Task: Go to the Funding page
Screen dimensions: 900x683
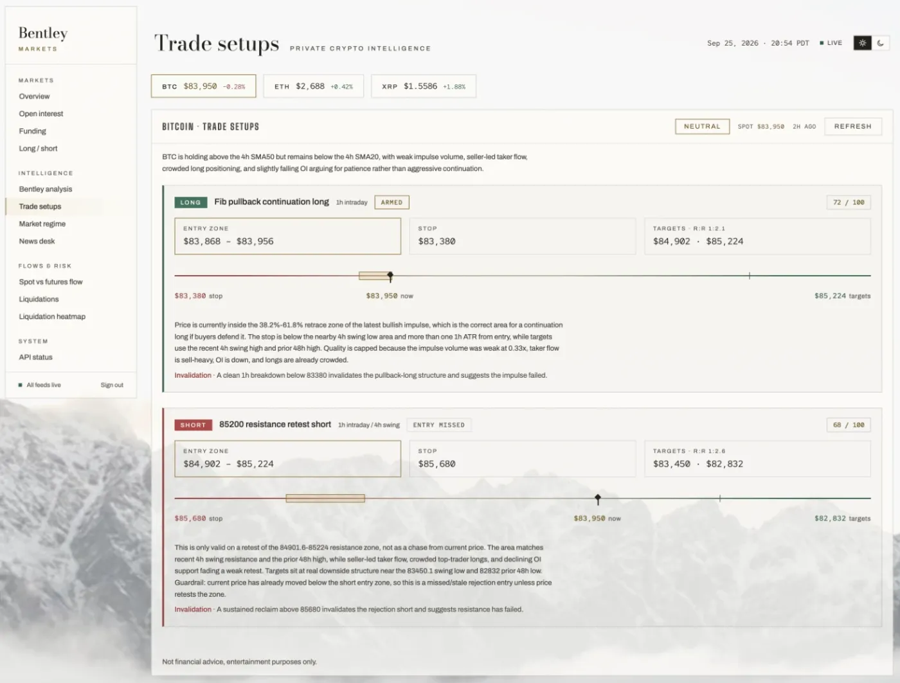Action: pos(32,131)
